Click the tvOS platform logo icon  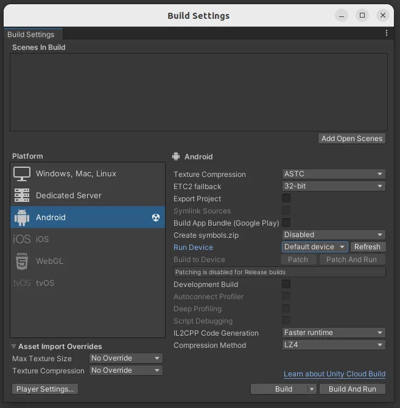(x=22, y=283)
